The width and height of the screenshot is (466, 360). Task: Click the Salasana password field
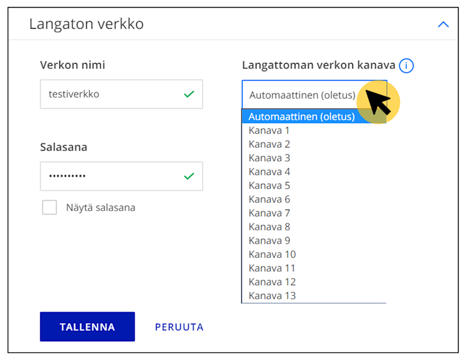coord(105,176)
